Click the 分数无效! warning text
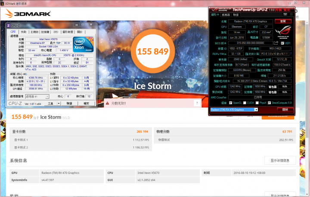310x197 pixels. 118,103
